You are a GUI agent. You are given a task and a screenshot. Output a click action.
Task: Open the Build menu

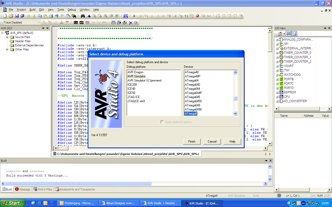[x=32, y=10]
